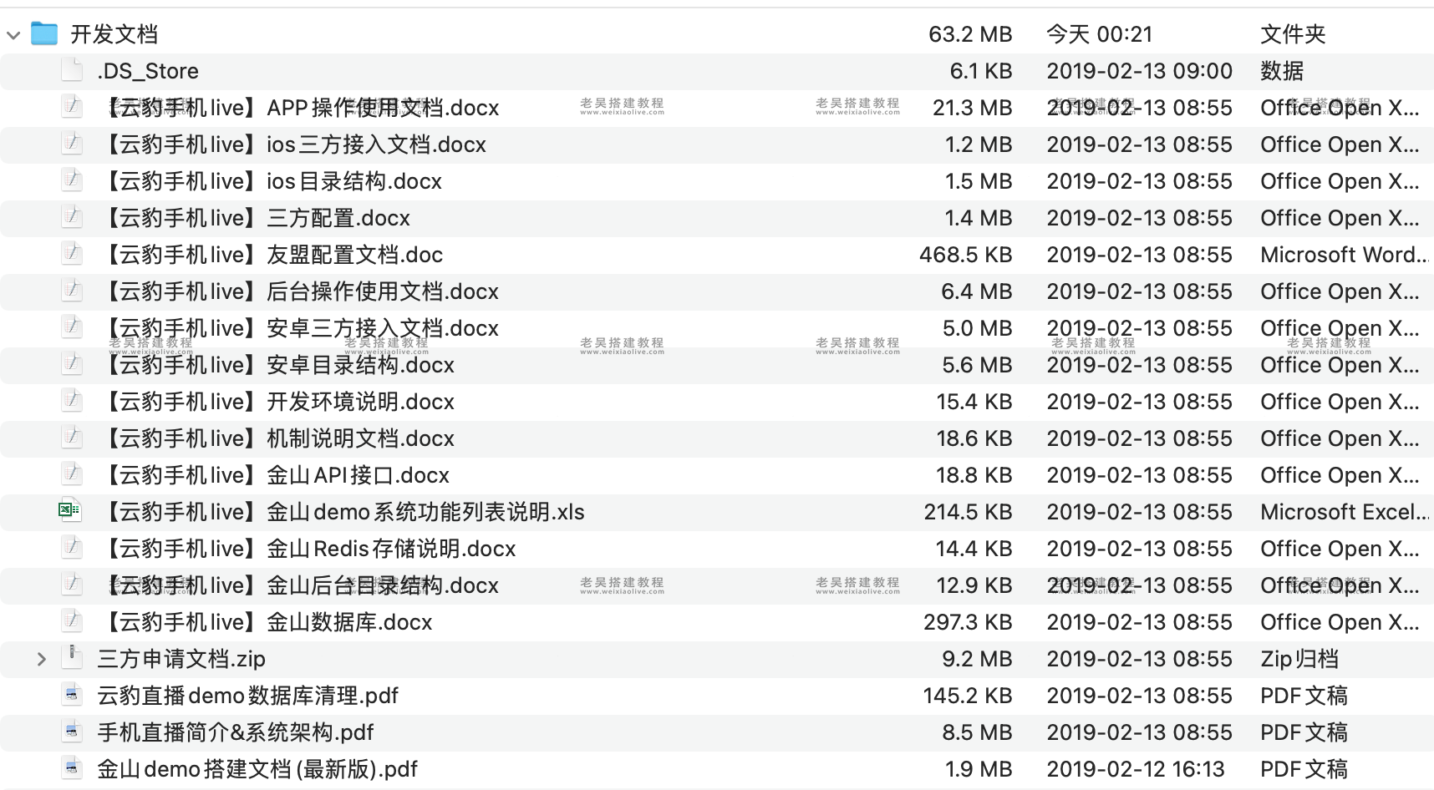
Task: Select the file 机制说明文档.docx
Action: click(280, 438)
